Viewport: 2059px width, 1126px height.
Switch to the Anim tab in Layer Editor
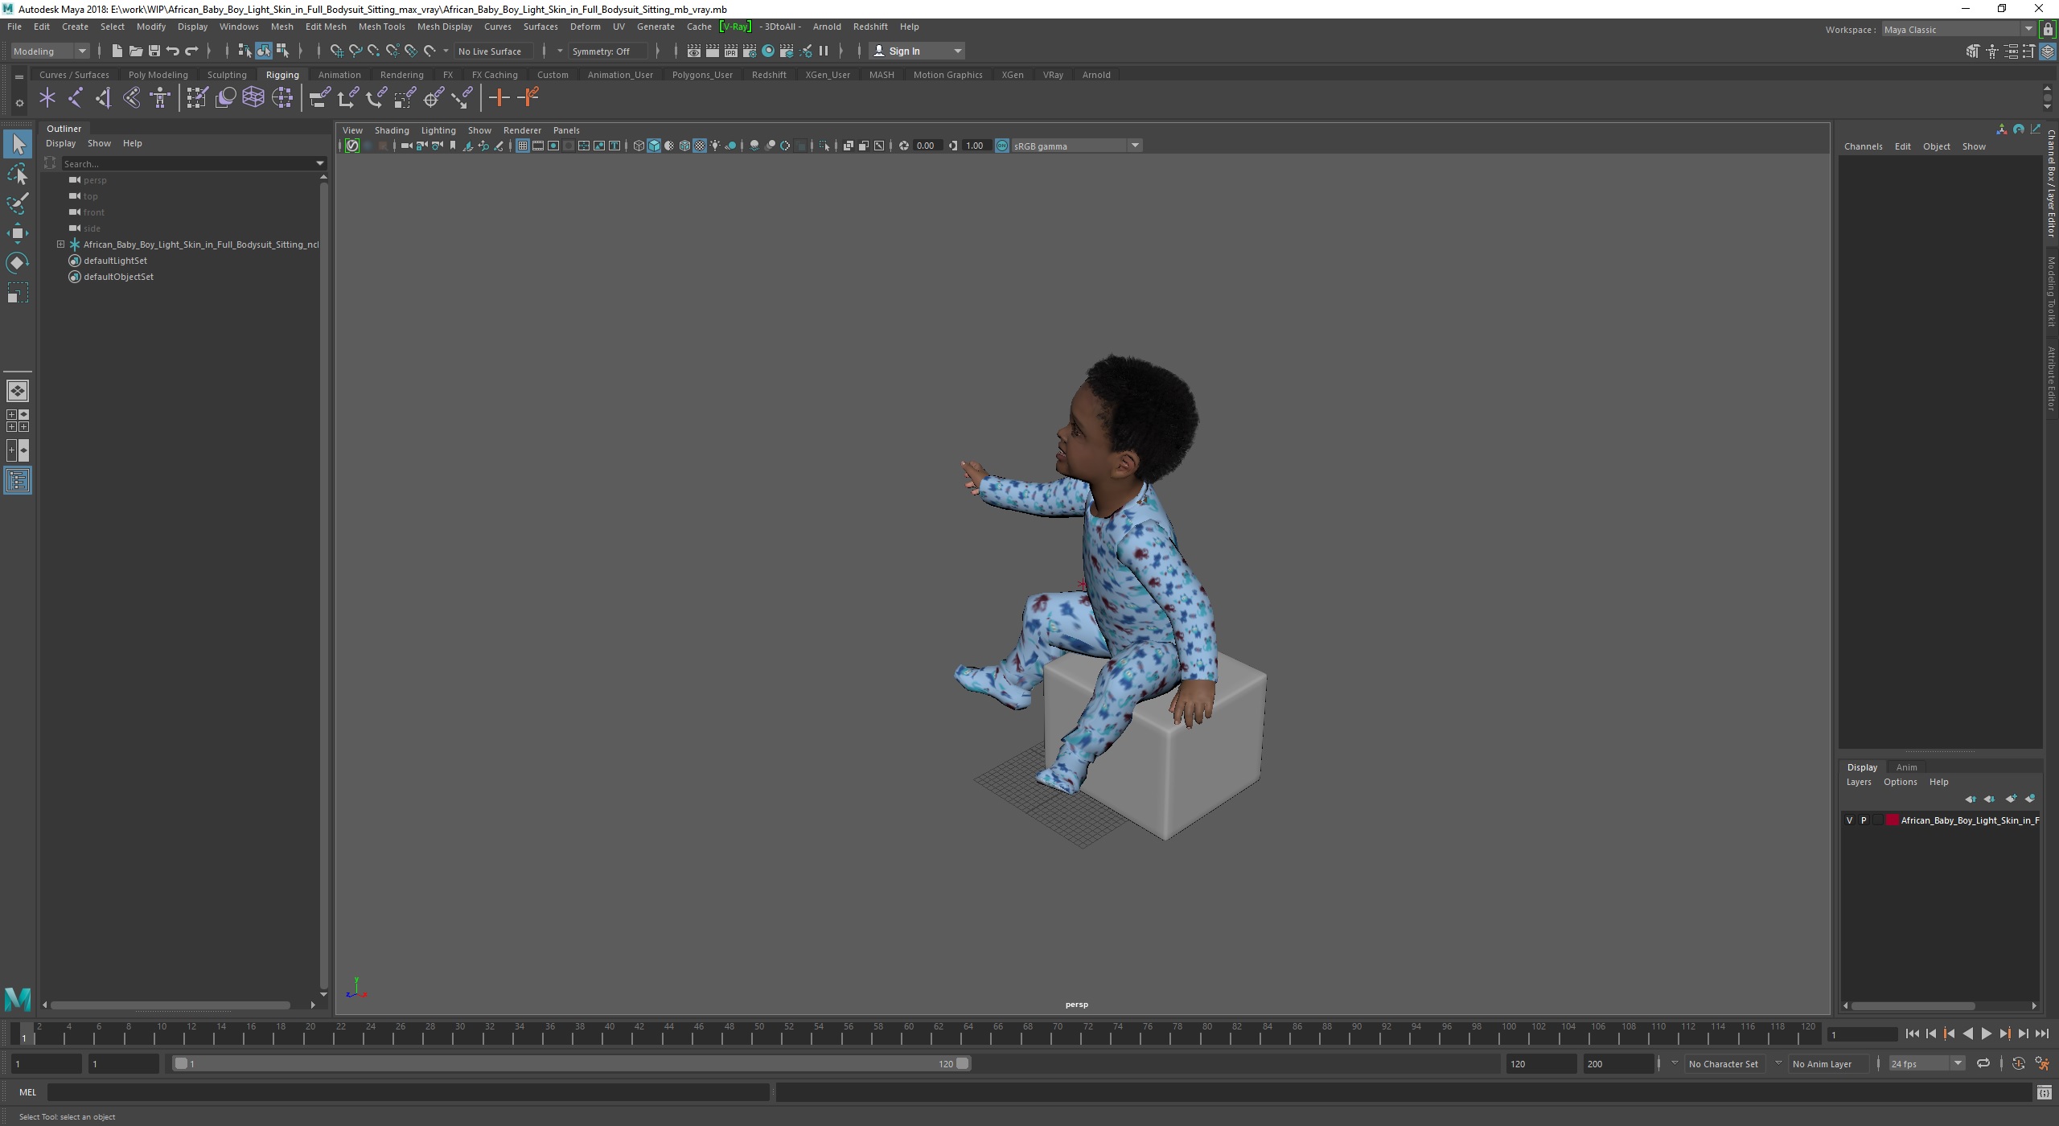(x=1906, y=766)
